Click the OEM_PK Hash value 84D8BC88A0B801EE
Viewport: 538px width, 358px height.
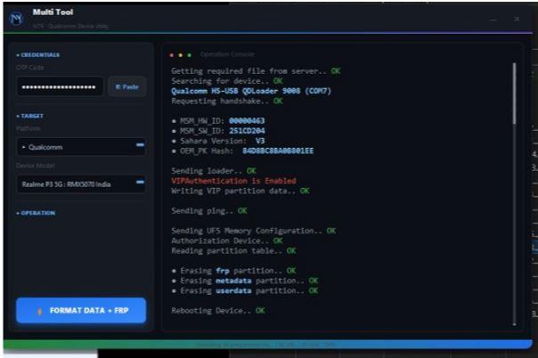point(278,151)
